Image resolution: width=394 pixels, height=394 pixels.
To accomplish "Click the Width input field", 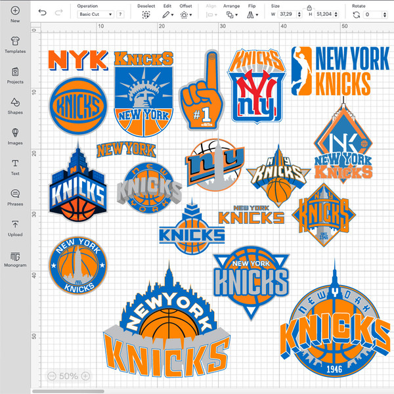I will coord(287,14).
